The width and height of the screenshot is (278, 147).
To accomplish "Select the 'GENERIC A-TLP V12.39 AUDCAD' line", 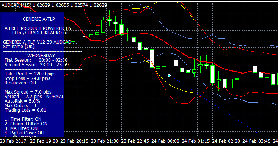I will [40, 42].
